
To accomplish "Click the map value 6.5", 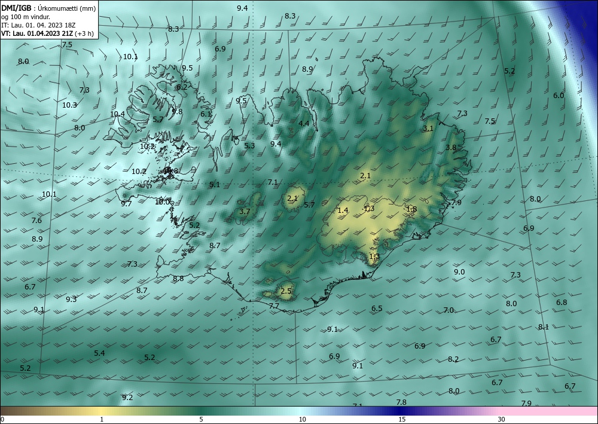I will 377,309.
